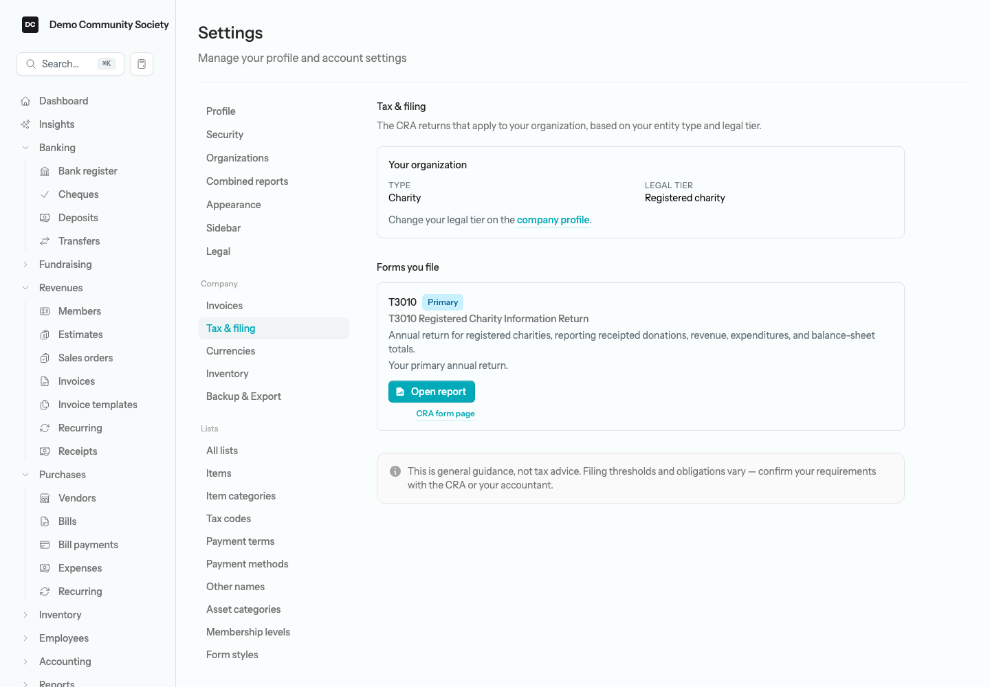Click the Transfers arrows icon
This screenshot has width=990, height=687.
coord(45,241)
